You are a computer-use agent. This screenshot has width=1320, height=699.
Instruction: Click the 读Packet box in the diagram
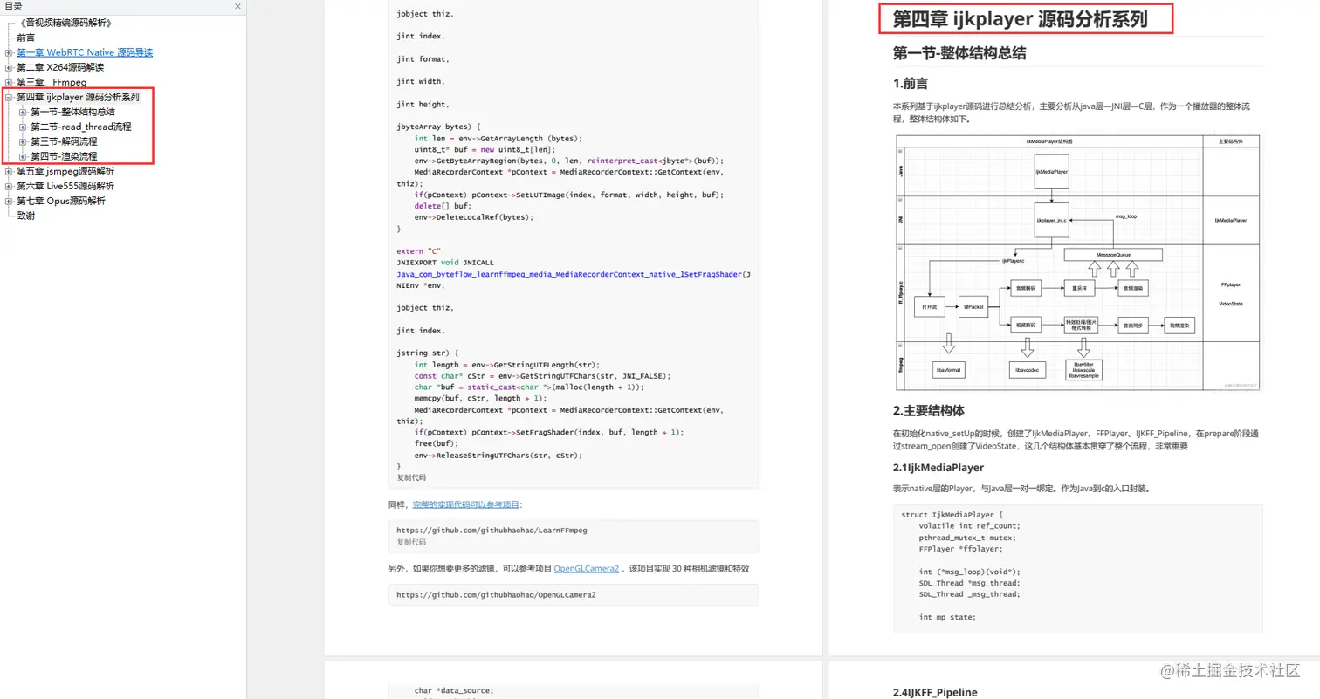point(973,307)
